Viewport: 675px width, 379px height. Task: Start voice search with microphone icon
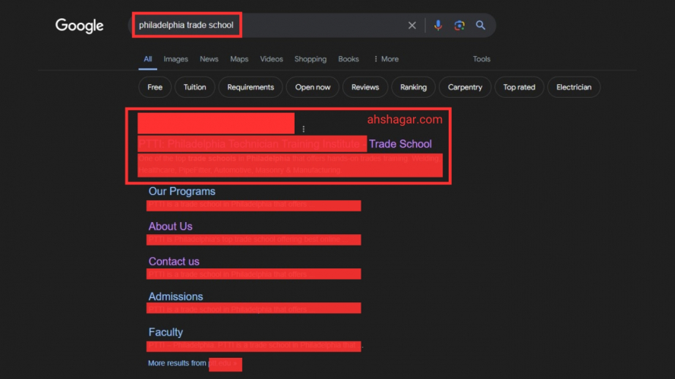[x=438, y=25]
